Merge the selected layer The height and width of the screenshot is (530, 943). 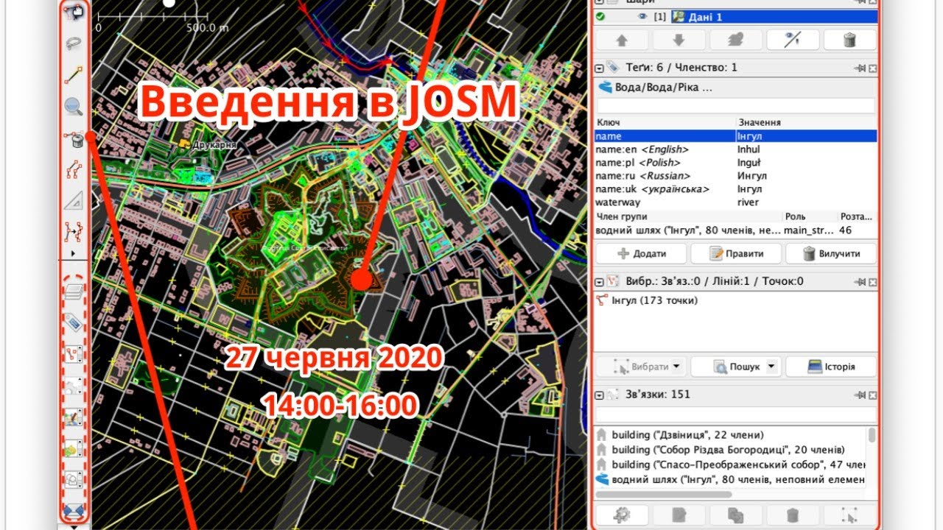point(735,40)
